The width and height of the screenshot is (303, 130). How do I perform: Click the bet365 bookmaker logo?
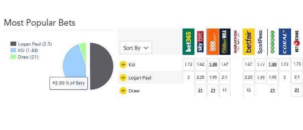[x=188, y=42]
